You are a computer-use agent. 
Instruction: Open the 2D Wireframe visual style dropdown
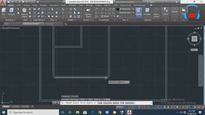click(125, 9)
